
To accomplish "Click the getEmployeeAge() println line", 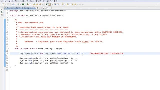I will (46, 61).
